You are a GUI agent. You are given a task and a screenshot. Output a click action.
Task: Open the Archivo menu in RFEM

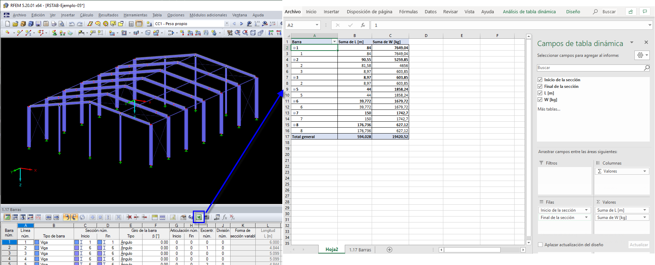(x=20, y=15)
